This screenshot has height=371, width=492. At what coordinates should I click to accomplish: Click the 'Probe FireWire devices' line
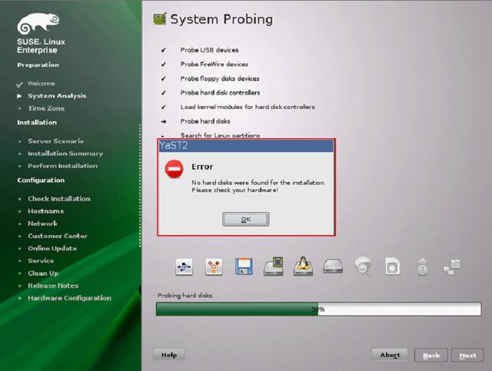pos(214,65)
